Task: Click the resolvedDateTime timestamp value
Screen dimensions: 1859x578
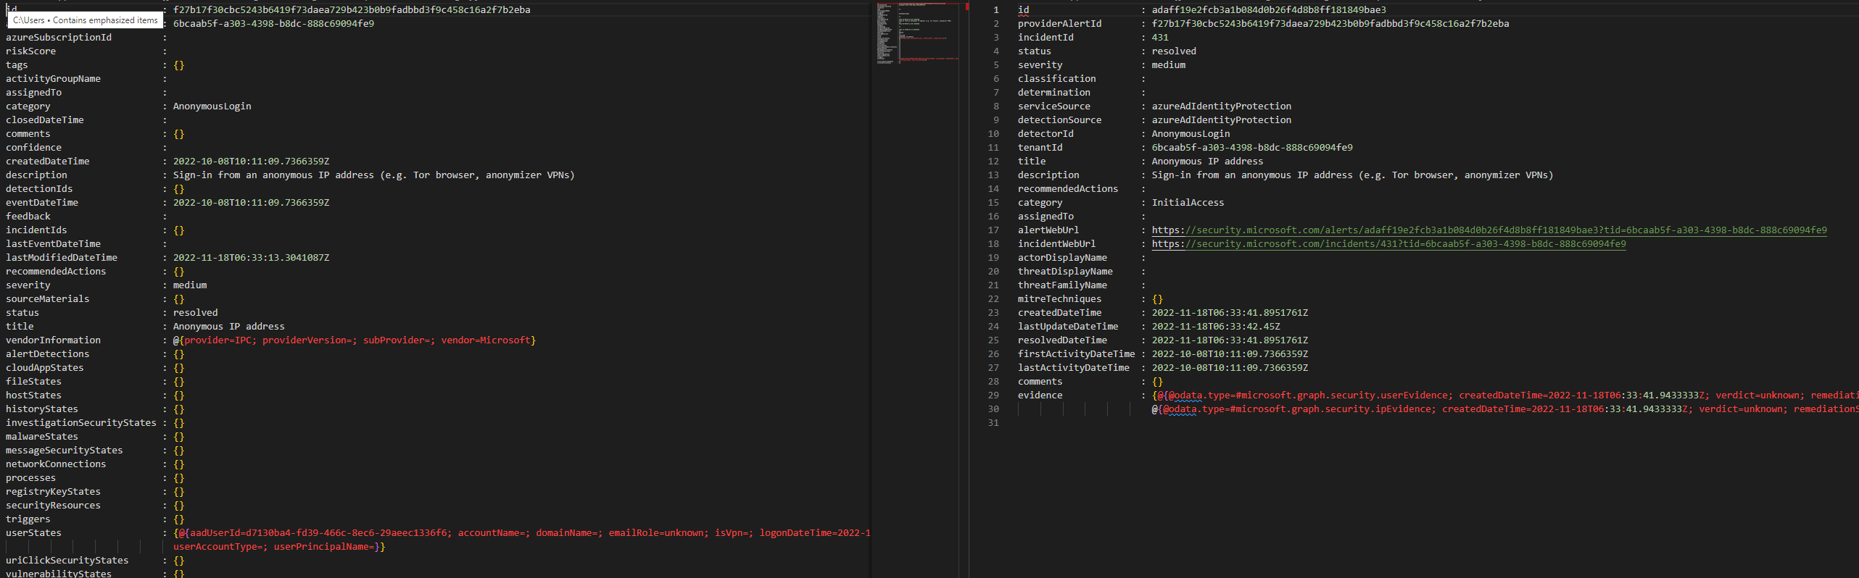Action: pos(1229,340)
